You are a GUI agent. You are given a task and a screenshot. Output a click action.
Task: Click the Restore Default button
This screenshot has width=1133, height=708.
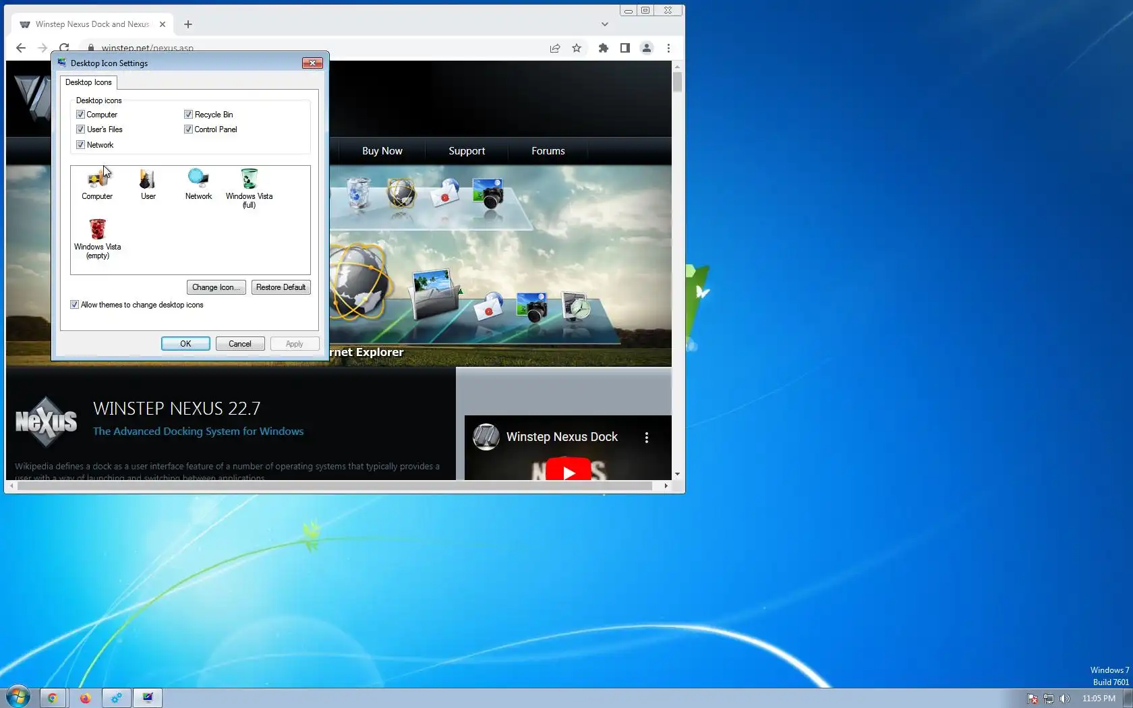click(x=281, y=287)
